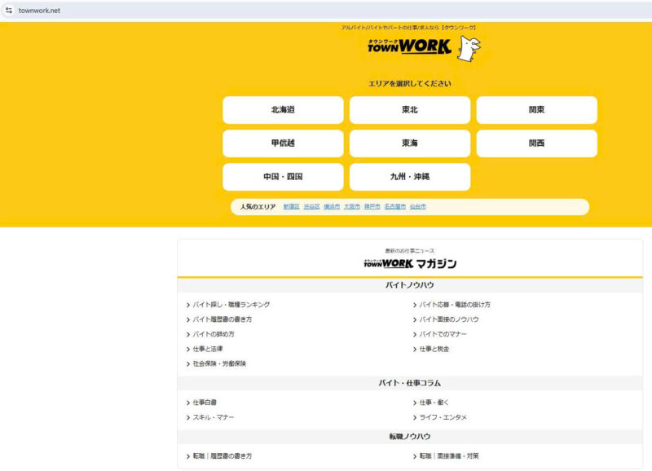The image size is (652, 471).
Task: Click the 人気のエリア label
Action: click(x=258, y=207)
